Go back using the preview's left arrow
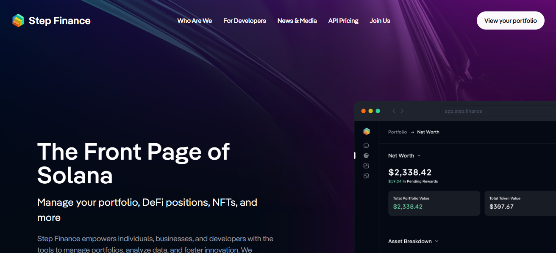The height and width of the screenshot is (253, 556). coord(394,111)
